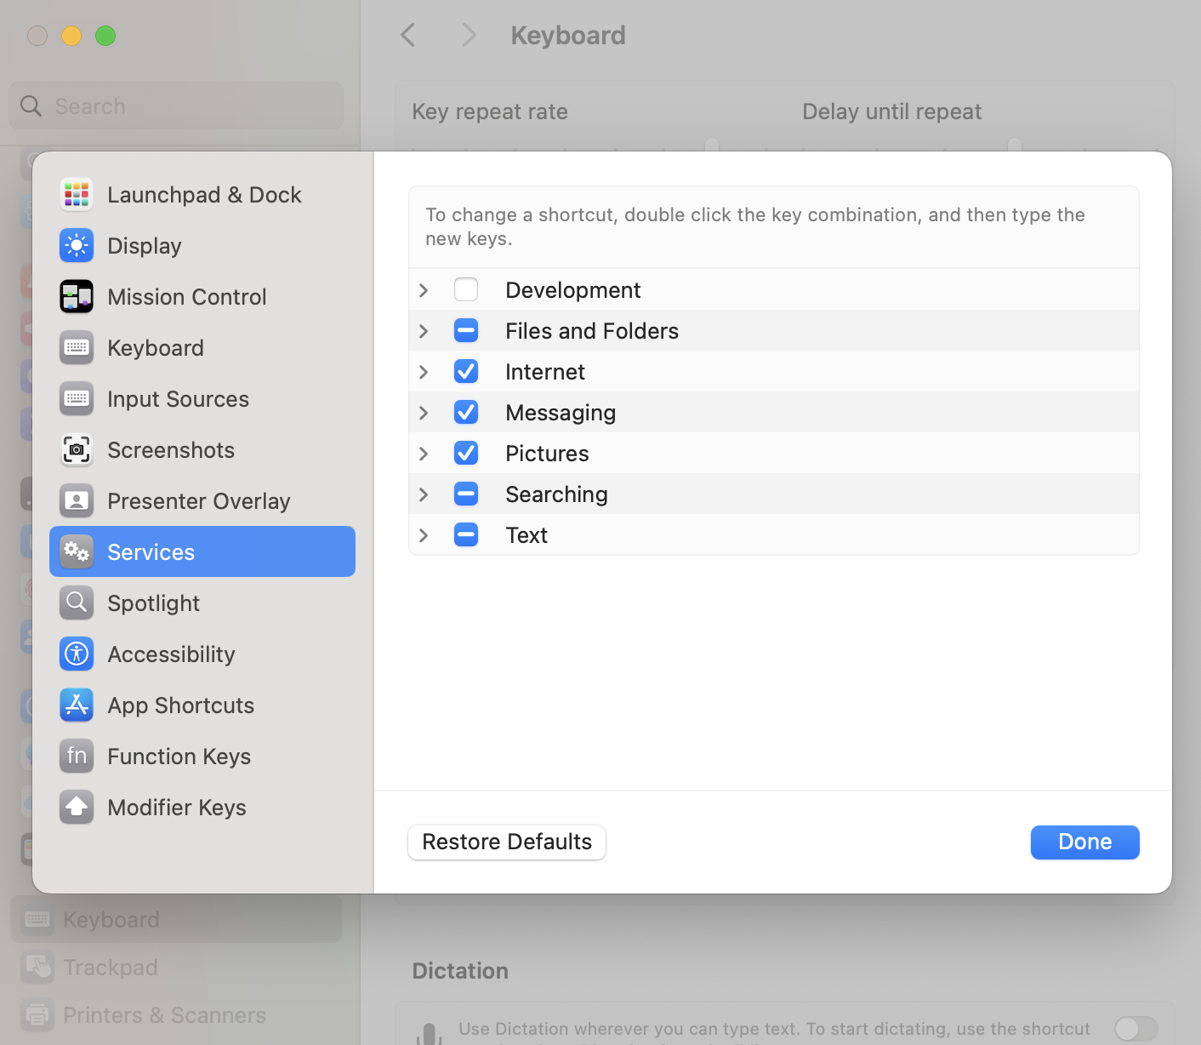Click the Input Sources icon
This screenshot has width=1201, height=1045.
pos(77,398)
